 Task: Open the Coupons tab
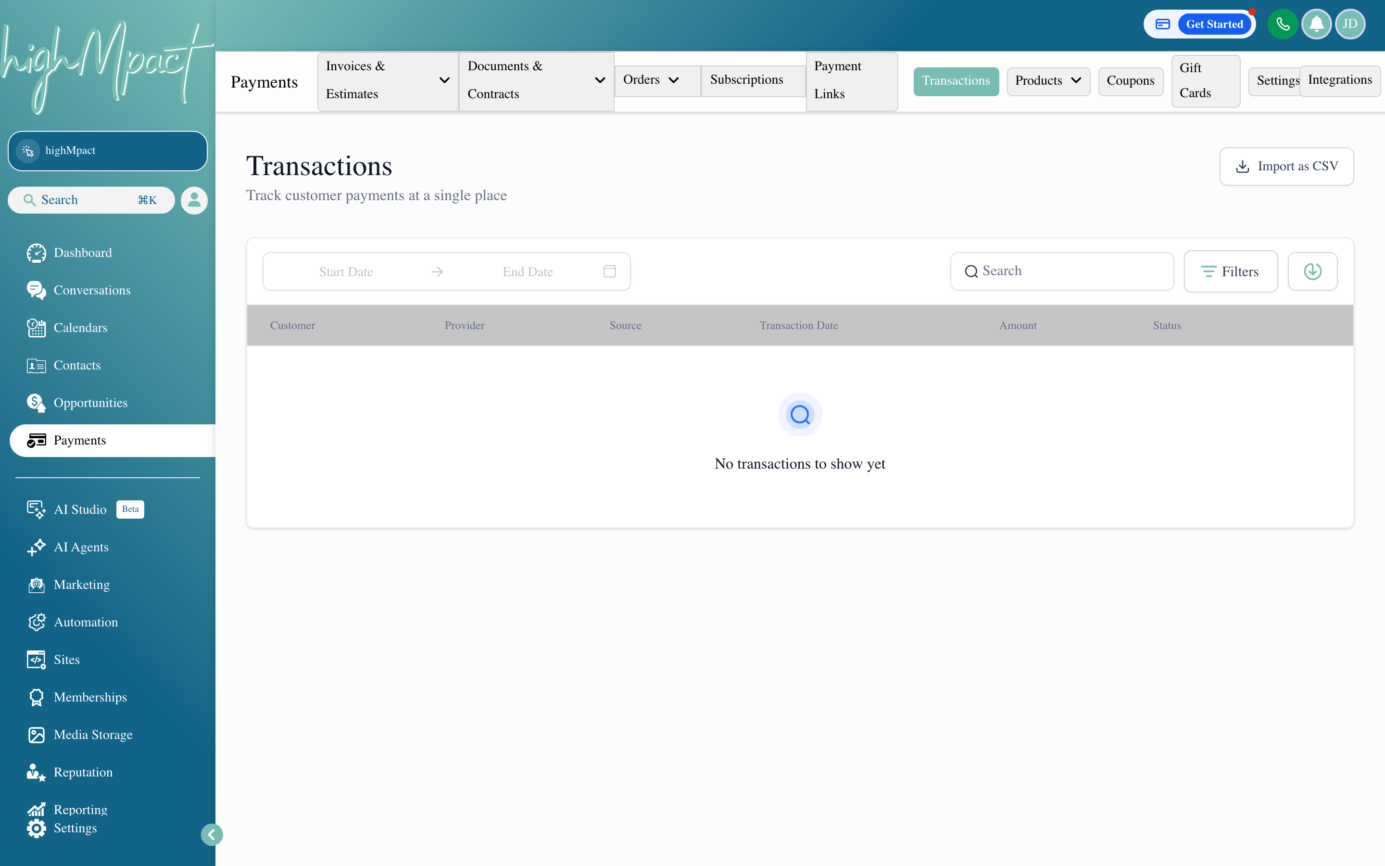(1130, 81)
